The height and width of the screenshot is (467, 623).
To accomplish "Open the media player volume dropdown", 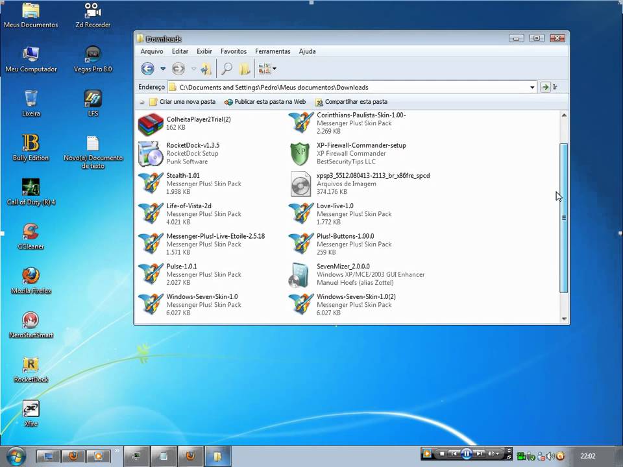I will pos(497,453).
